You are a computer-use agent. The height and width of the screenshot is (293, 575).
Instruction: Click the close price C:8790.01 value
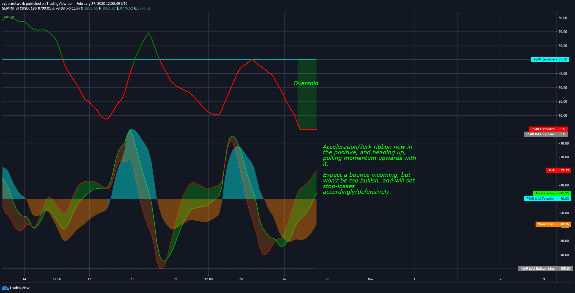pos(142,8)
